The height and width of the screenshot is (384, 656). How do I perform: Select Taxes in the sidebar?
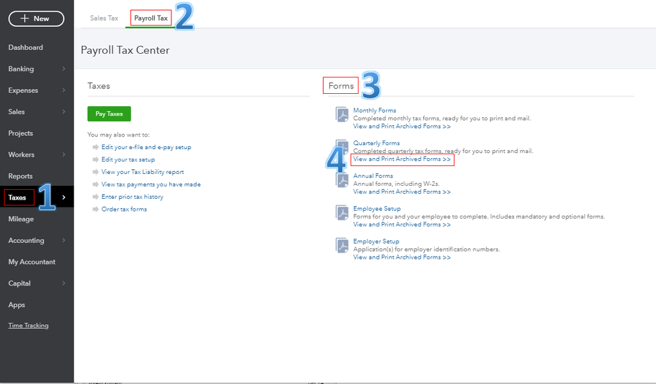point(17,198)
